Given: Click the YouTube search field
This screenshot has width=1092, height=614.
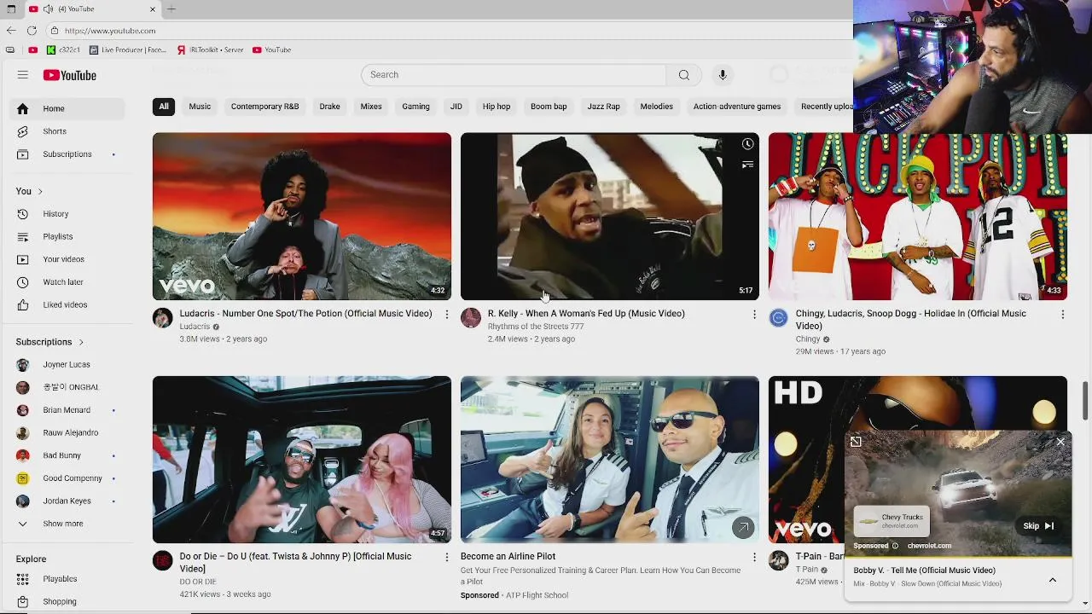Looking at the screenshot, I should coord(514,75).
